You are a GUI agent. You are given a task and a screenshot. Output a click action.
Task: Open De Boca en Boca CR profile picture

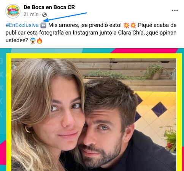13,11
